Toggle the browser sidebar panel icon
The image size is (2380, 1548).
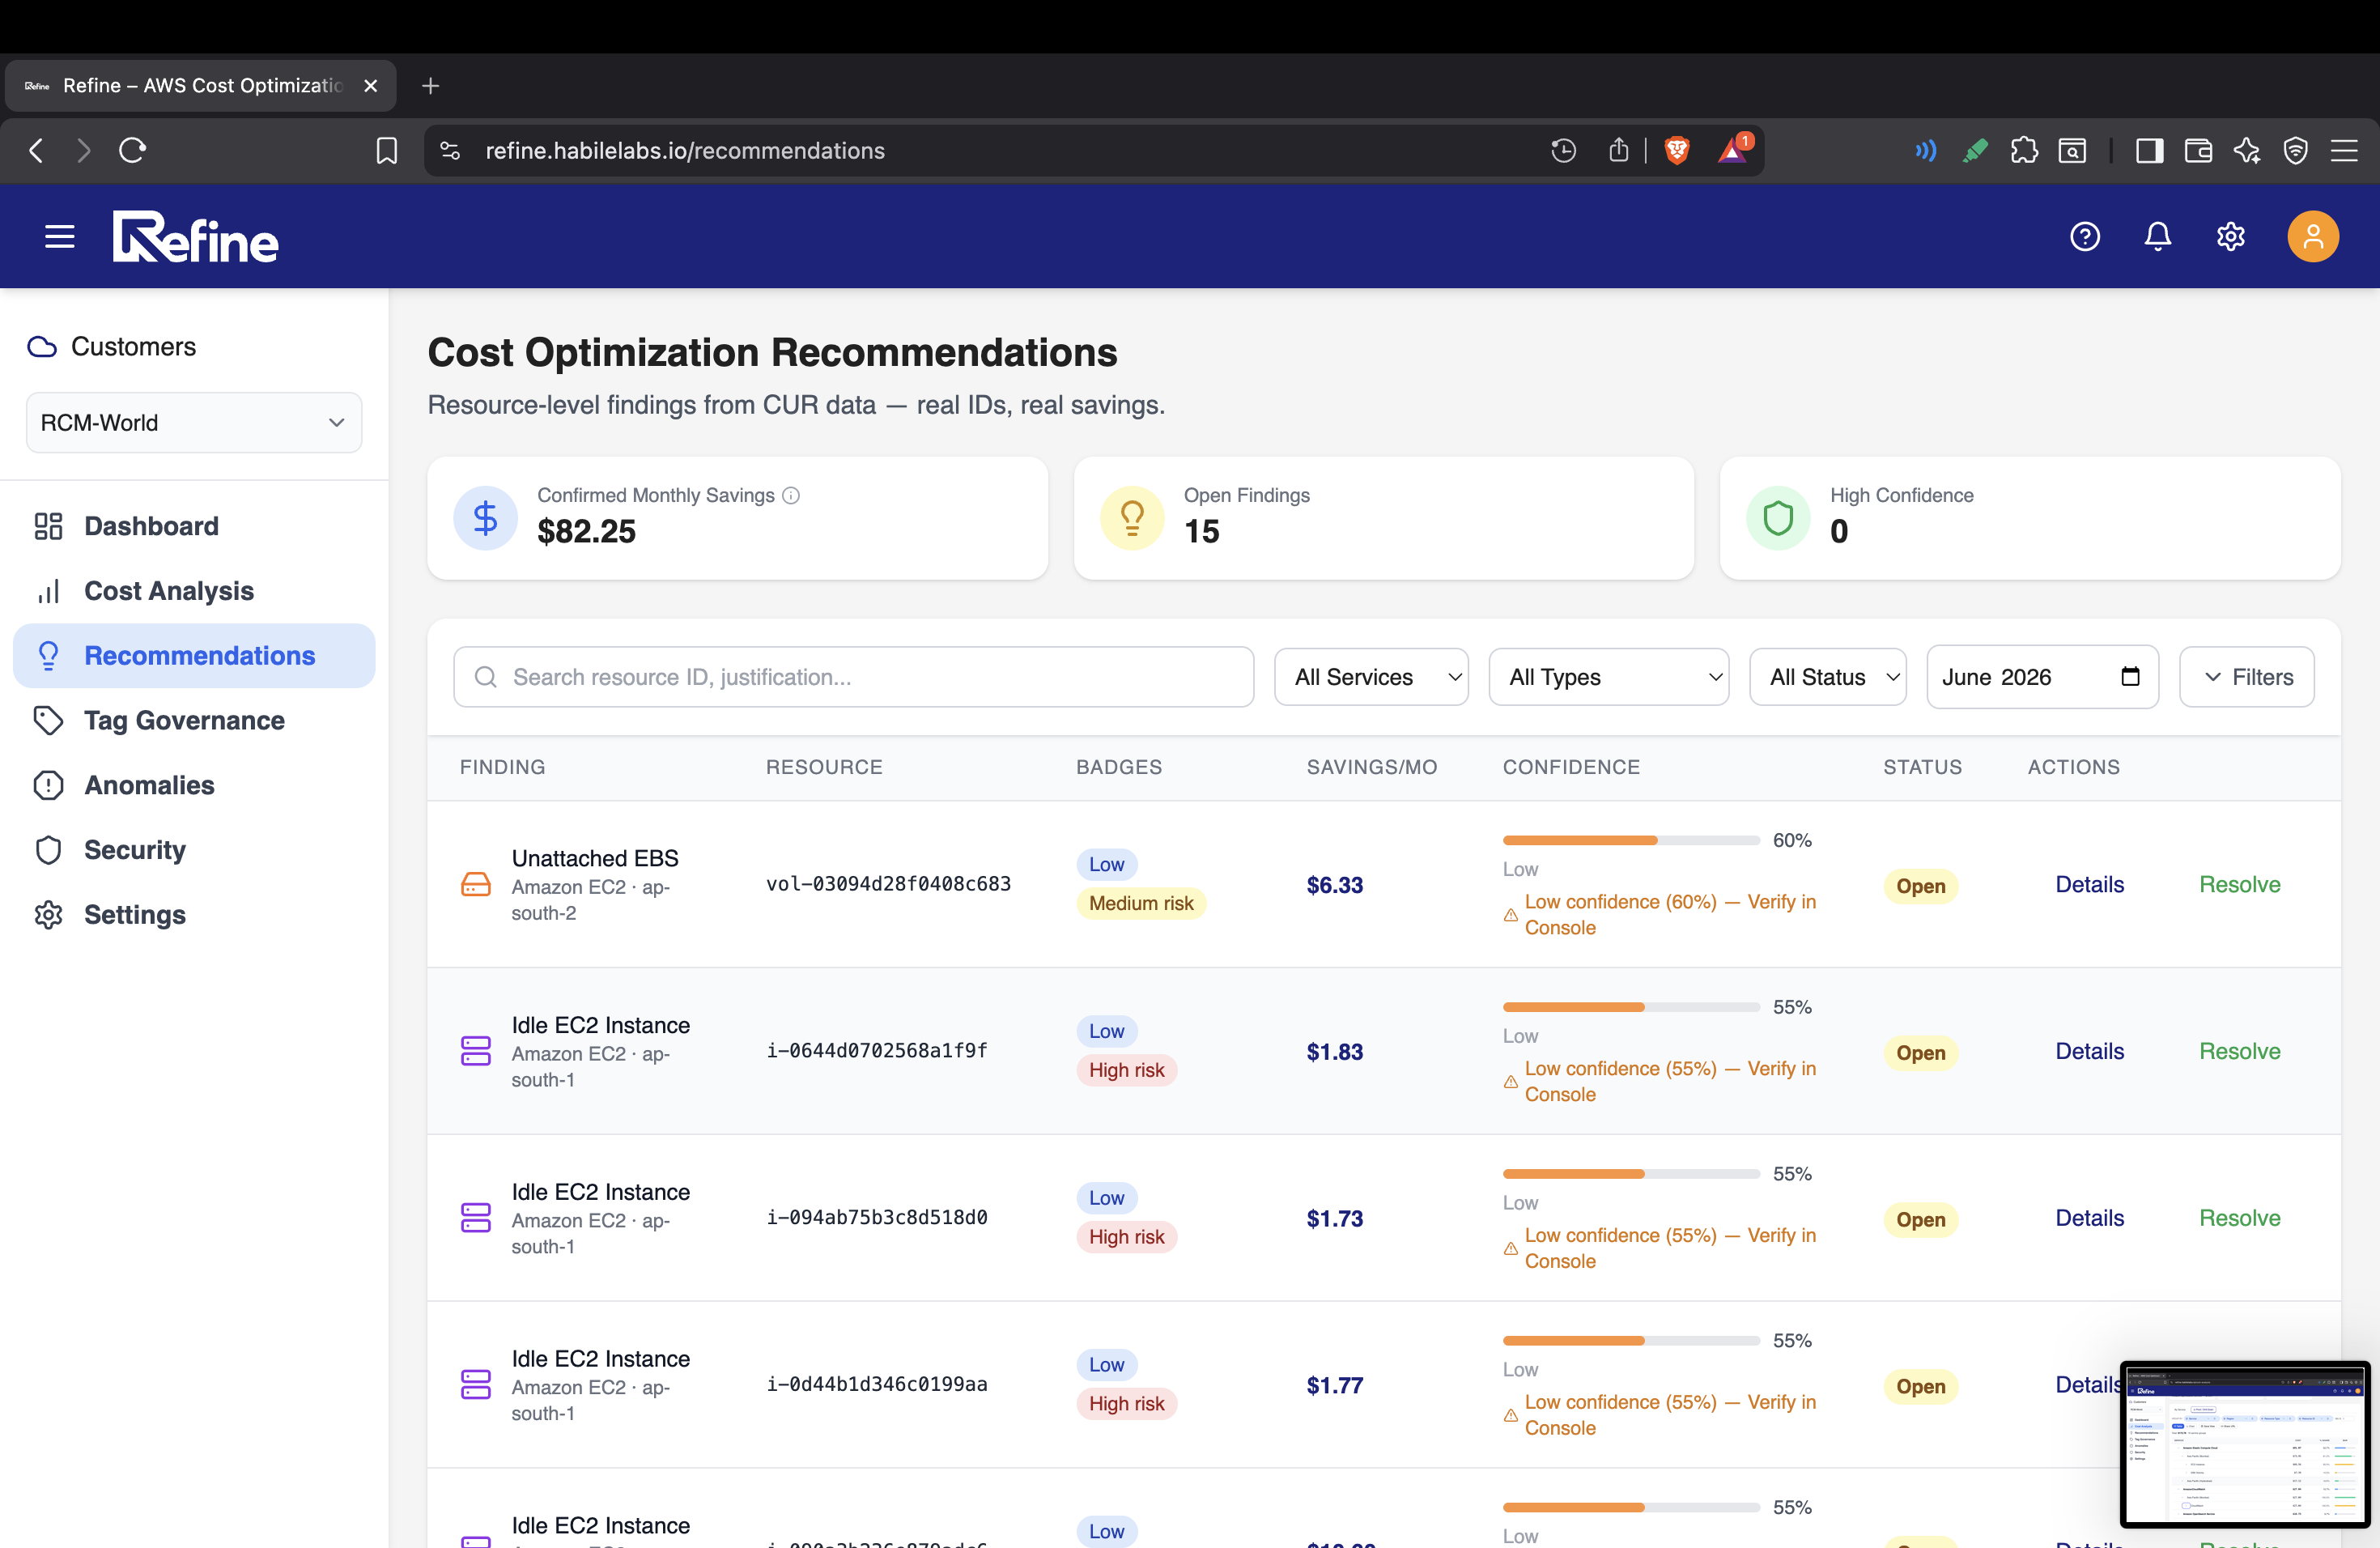click(2149, 150)
